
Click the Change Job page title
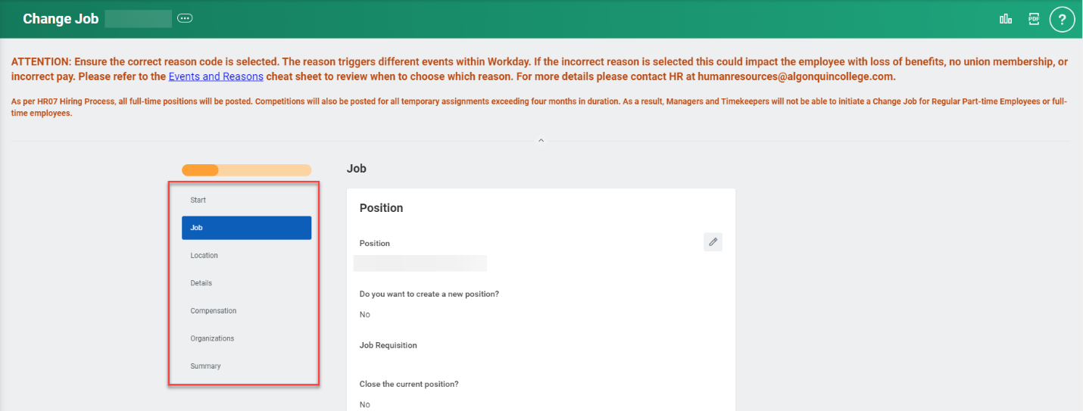61,19
